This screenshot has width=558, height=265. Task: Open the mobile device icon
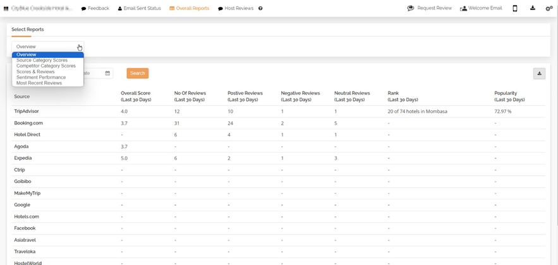(x=515, y=8)
